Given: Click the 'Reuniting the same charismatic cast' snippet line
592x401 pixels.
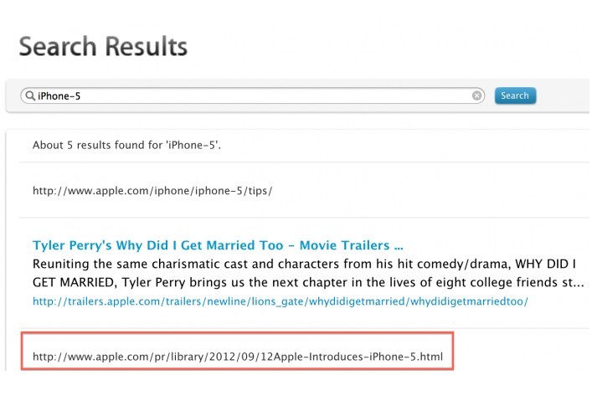Looking at the screenshot, I should 304,264.
